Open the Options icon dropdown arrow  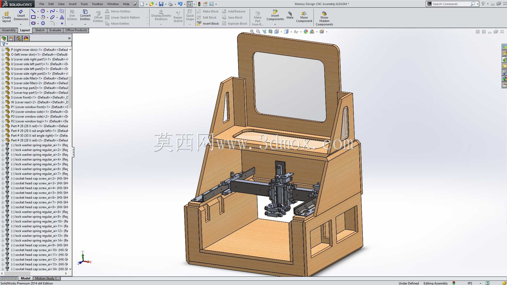(x=216, y=4)
